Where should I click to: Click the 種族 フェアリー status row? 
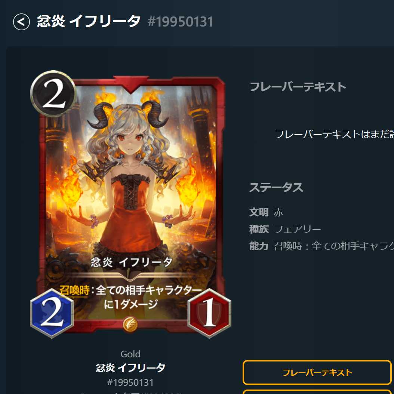(x=285, y=229)
